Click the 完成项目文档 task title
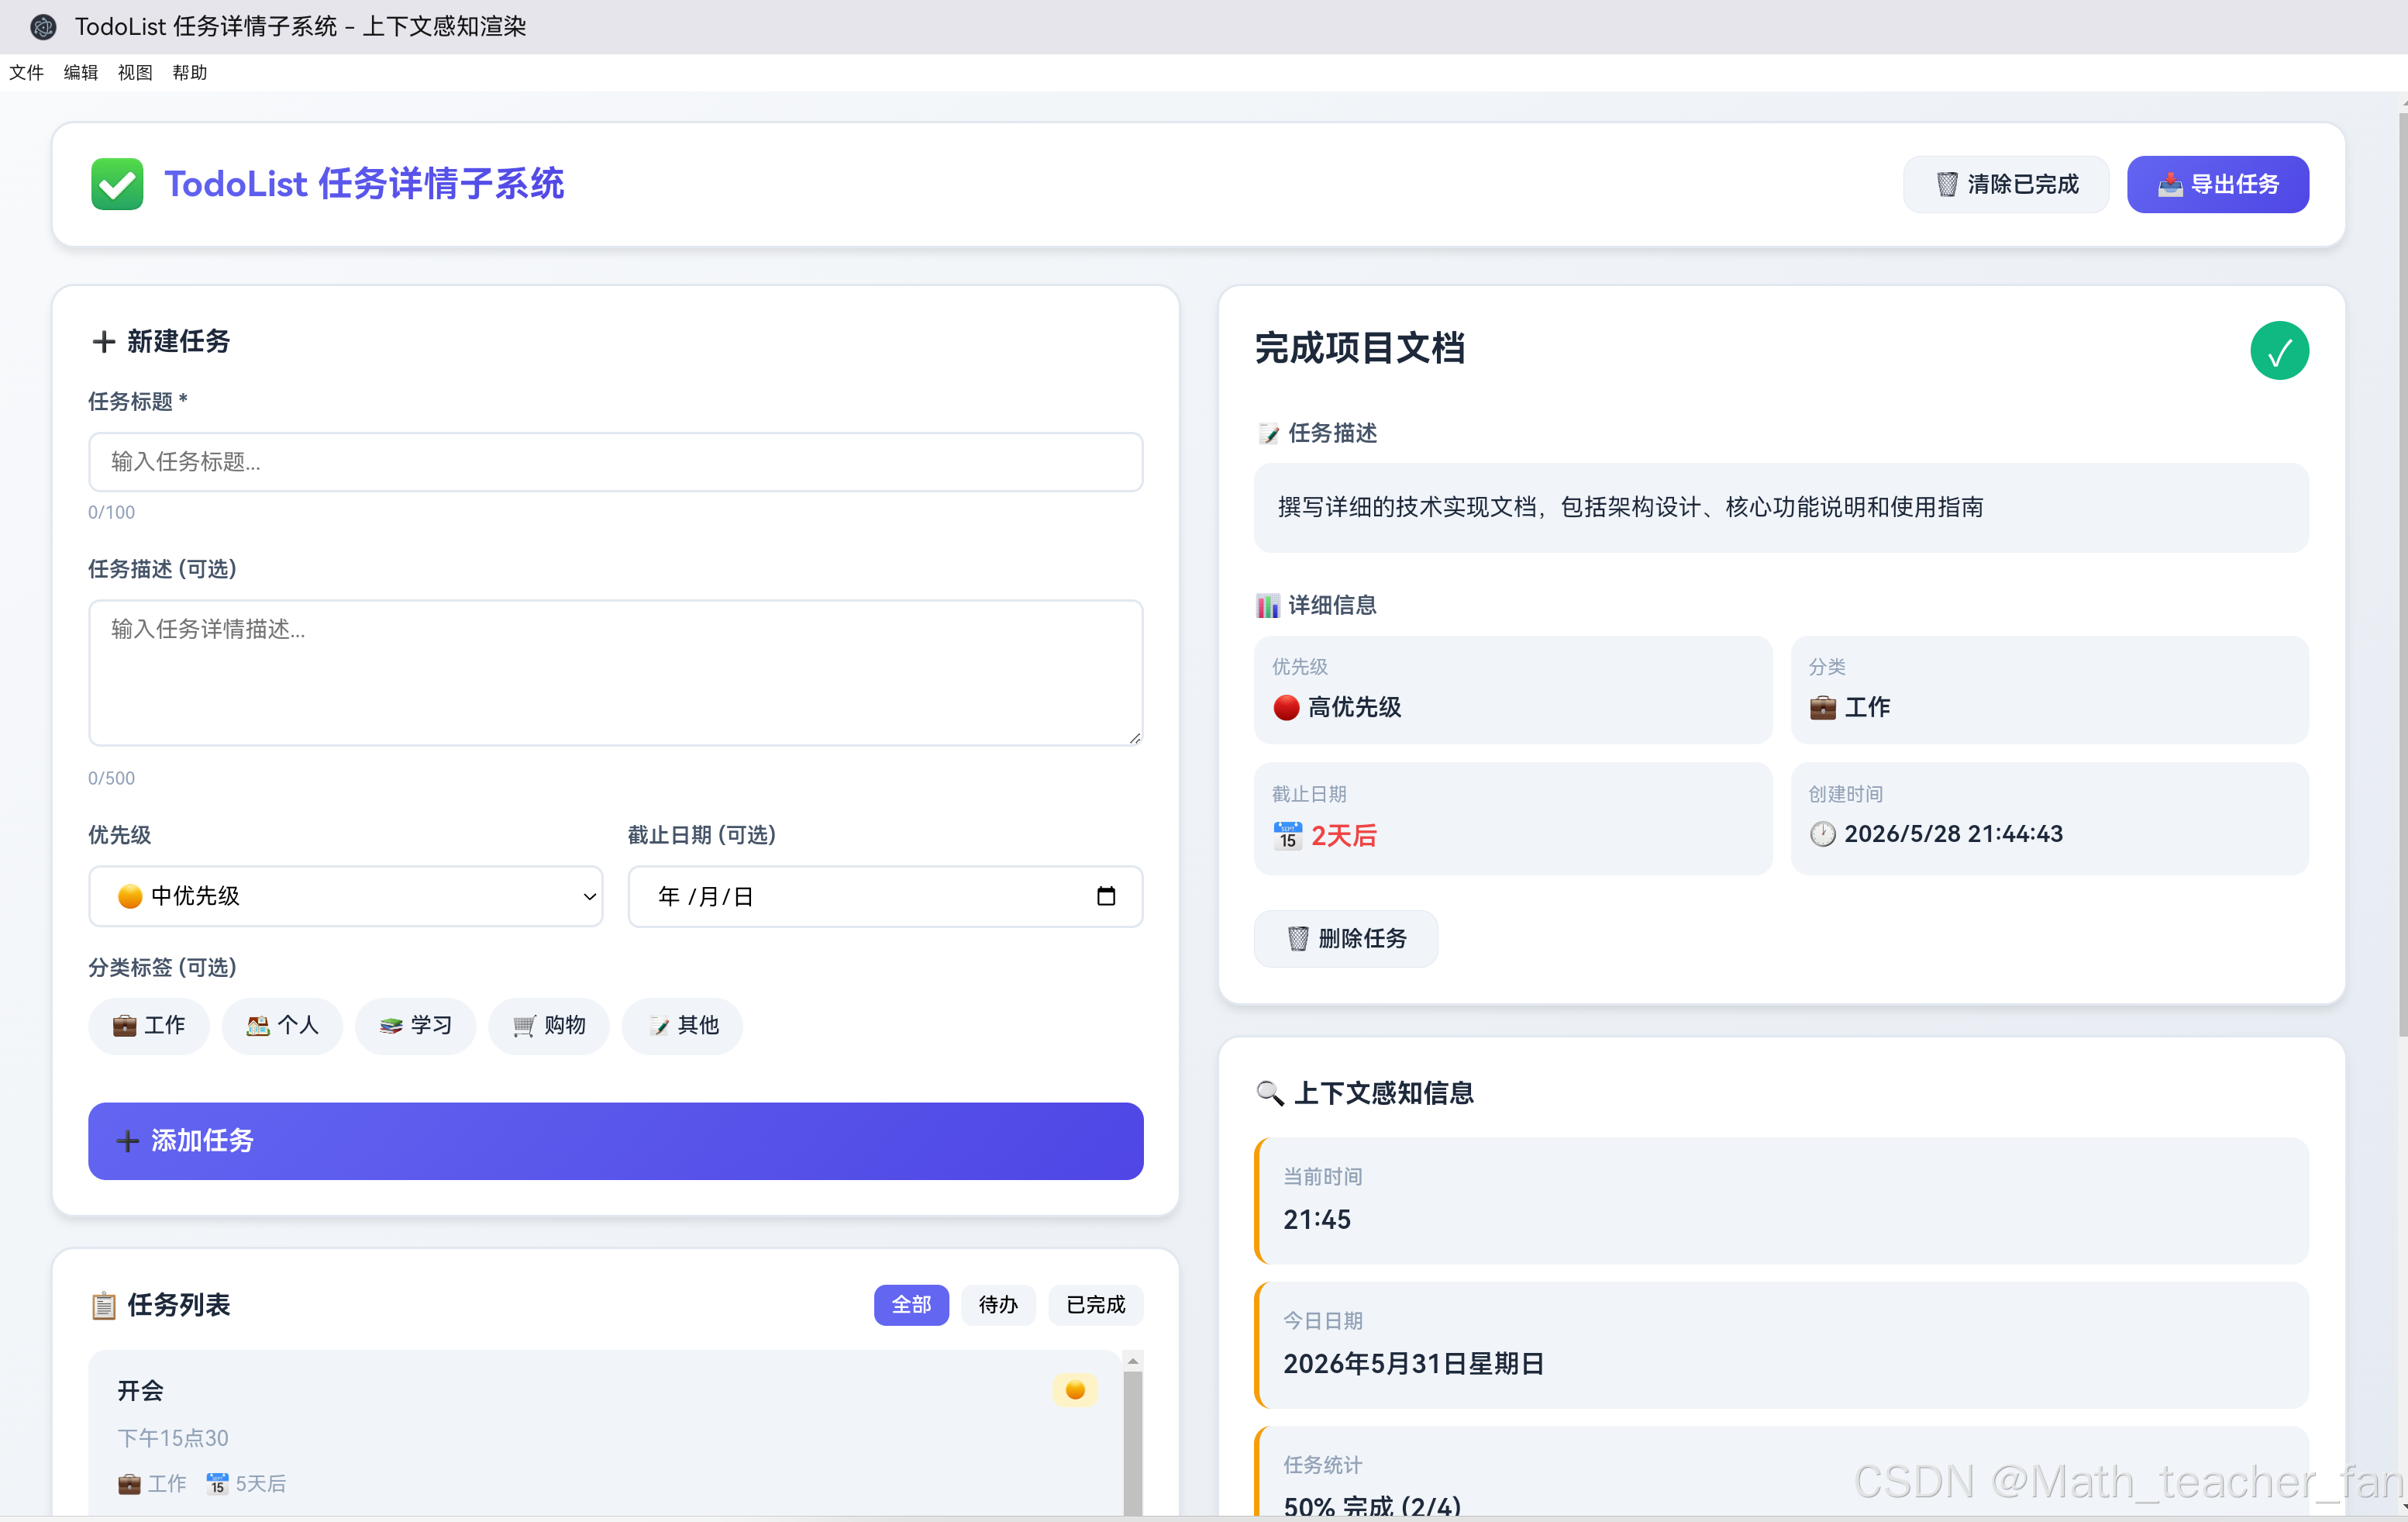The image size is (2408, 1522). pos(1359,349)
